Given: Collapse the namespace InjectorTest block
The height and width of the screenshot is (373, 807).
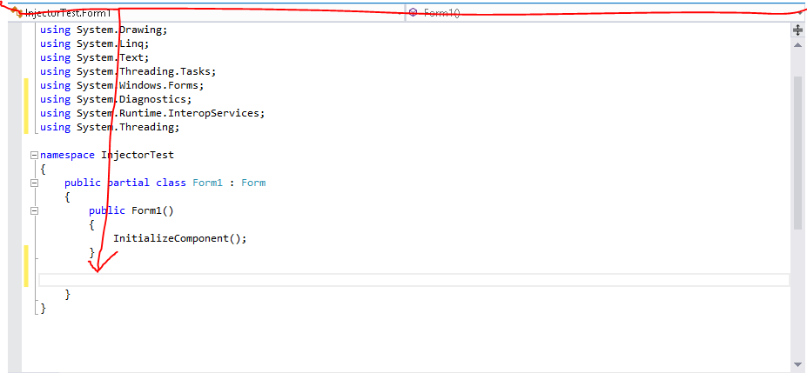Looking at the screenshot, I should point(34,155).
